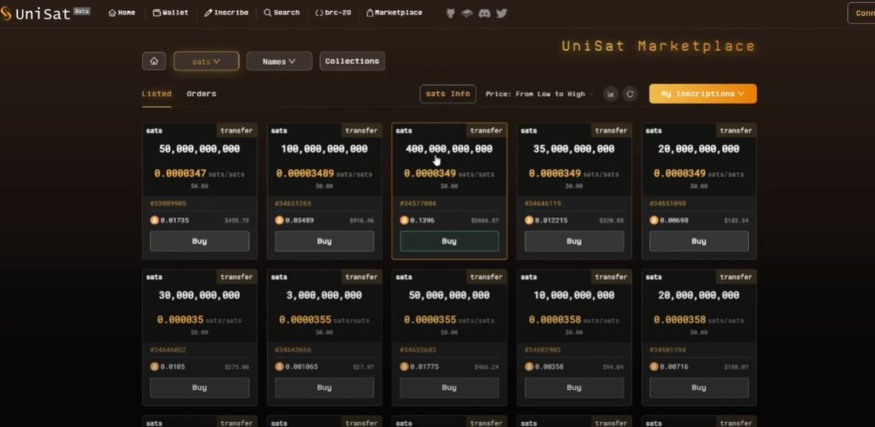Refresh the listings with reload icon
Image resolution: width=875 pixels, height=427 pixels.
tap(630, 94)
